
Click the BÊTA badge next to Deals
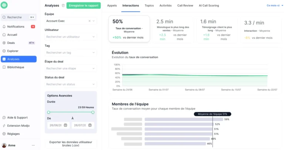tap(31, 43)
